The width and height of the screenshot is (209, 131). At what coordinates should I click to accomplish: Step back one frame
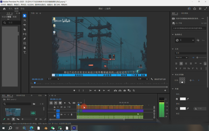point(95,90)
